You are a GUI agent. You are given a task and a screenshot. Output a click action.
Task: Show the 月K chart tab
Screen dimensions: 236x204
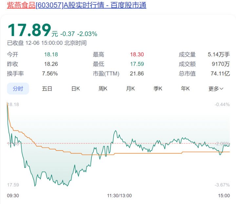(x=130, y=89)
